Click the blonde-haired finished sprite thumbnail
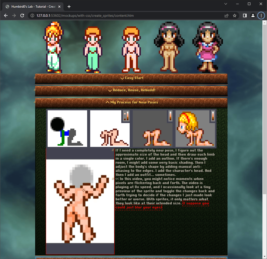Viewport: 267px width, 259px height. [196, 129]
